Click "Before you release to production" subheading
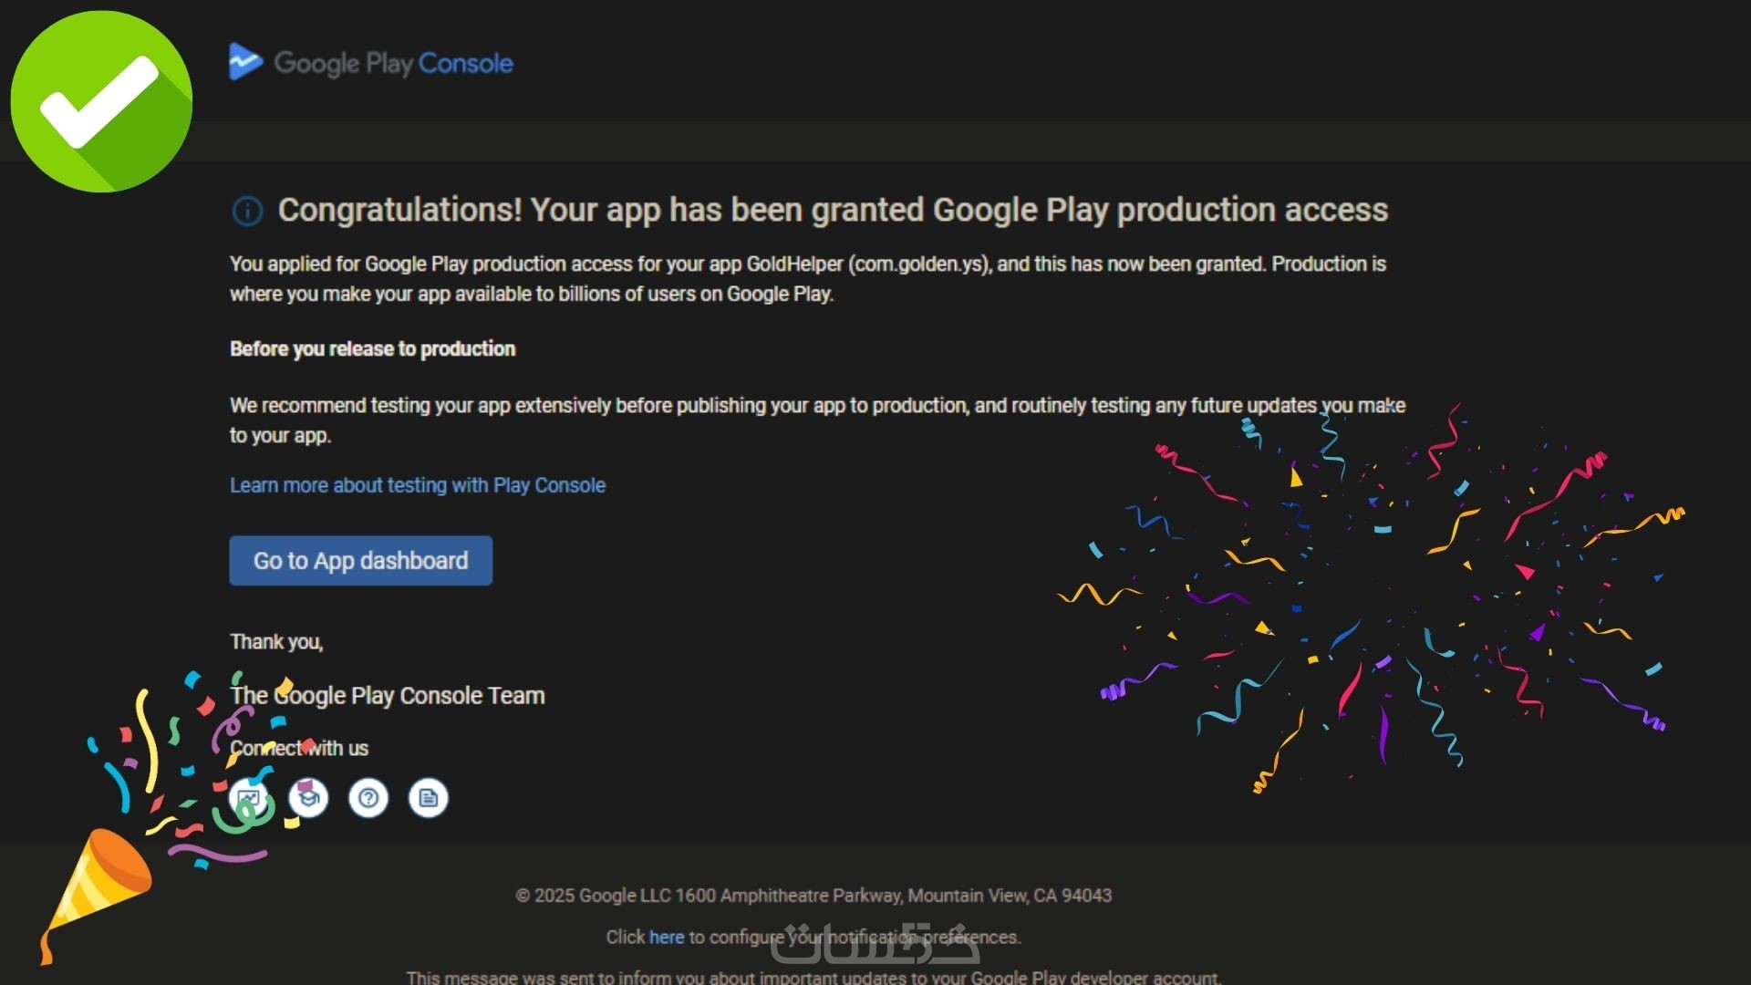 372,348
